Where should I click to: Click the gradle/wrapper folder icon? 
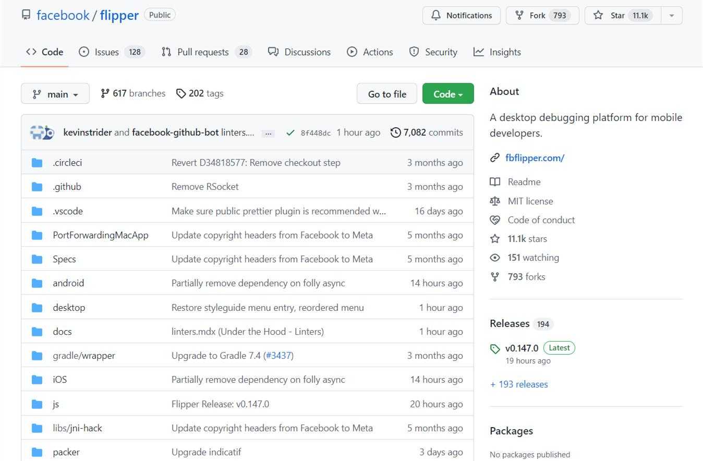pos(37,356)
